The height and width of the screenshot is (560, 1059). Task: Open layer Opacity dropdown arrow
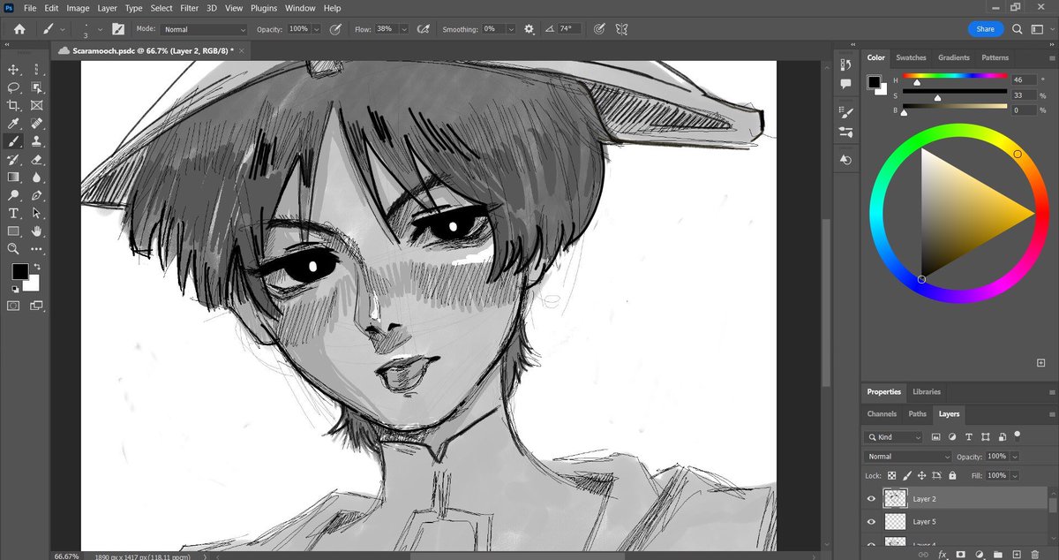pos(1015,457)
